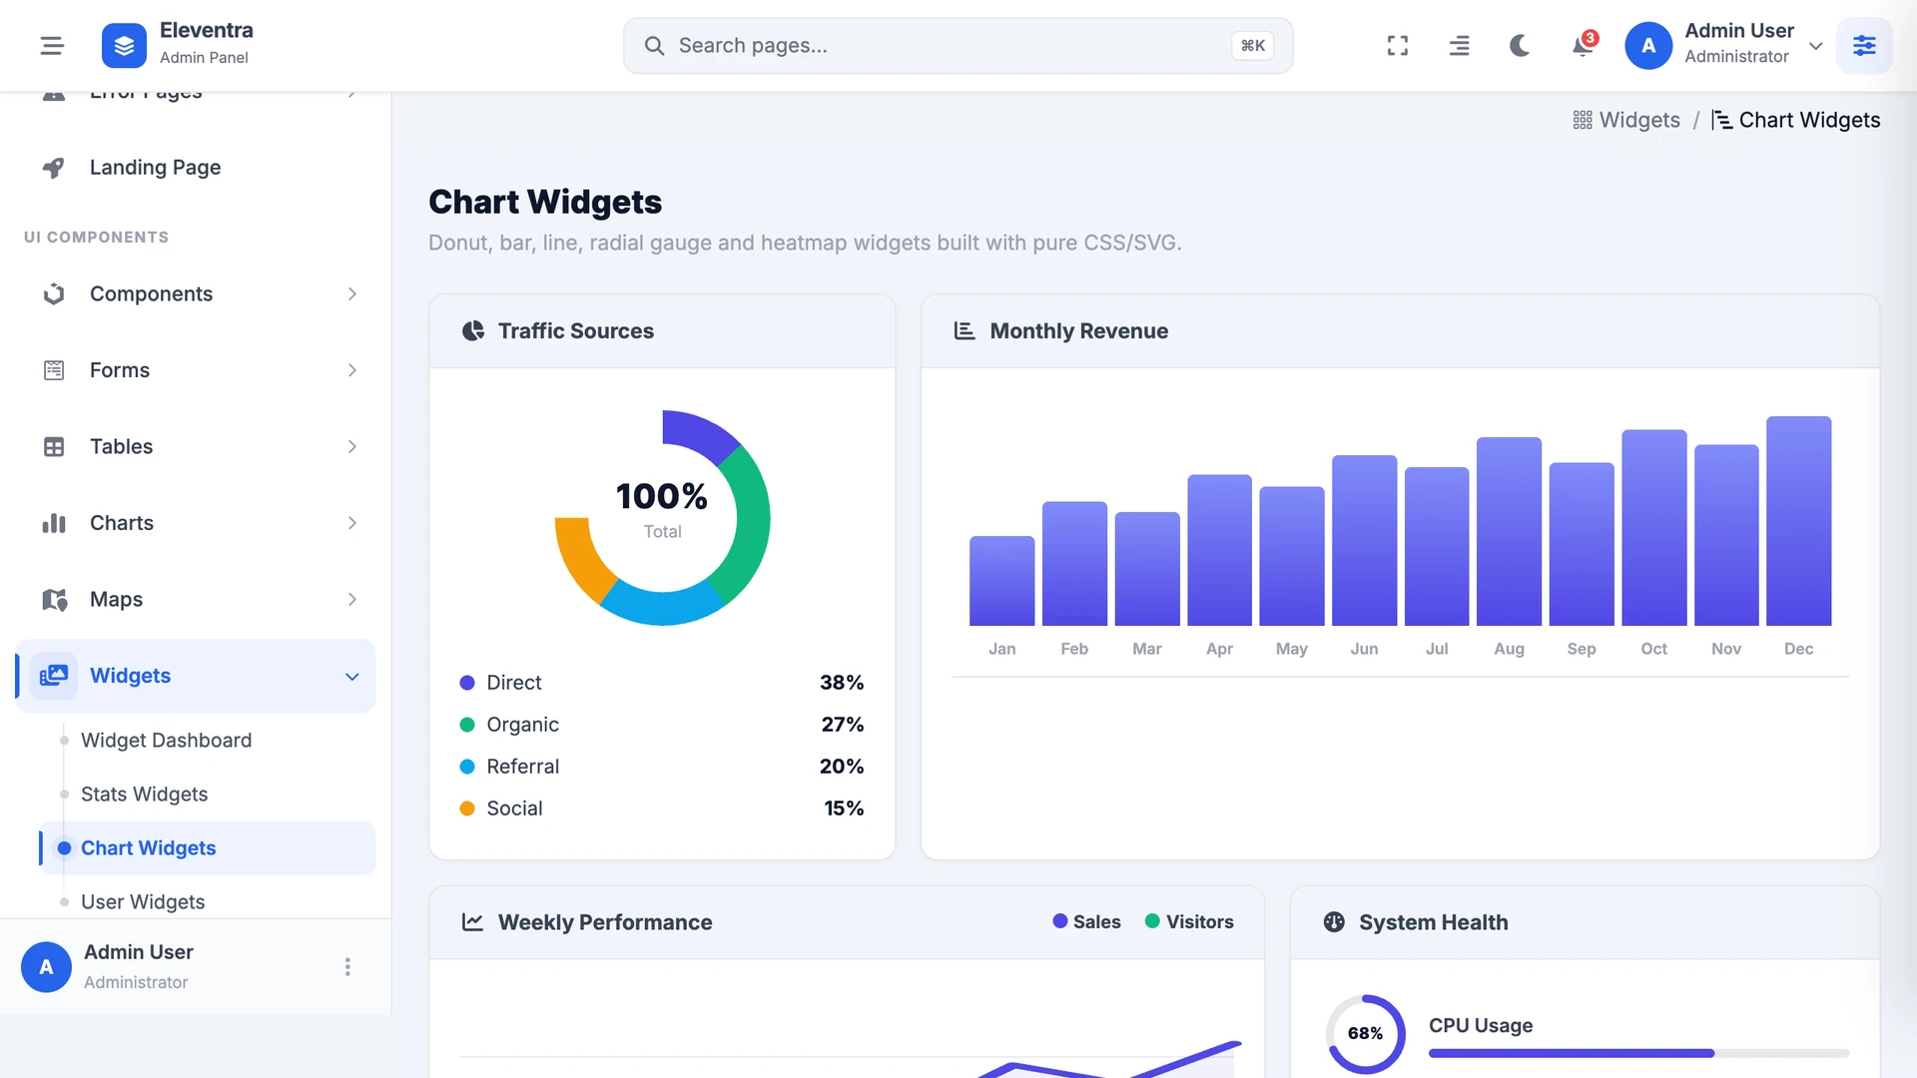
Task: Click the Social legend color dot
Action: click(466, 808)
